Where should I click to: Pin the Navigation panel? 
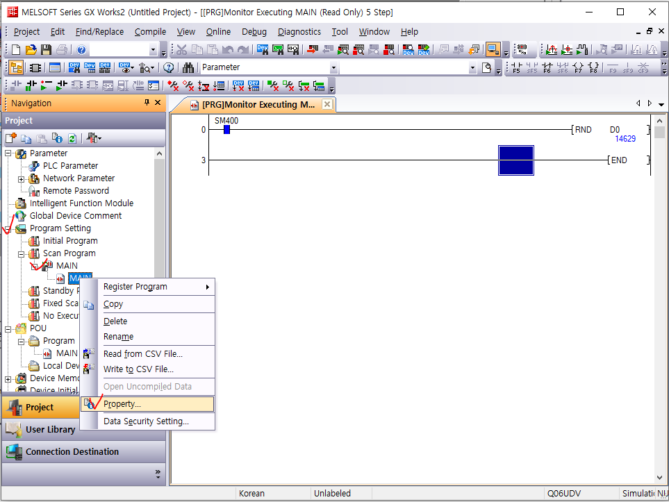147,102
